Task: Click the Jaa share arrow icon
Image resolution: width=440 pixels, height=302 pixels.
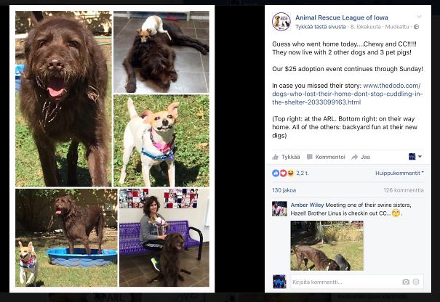Action: click(x=355, y=157)
